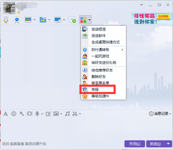Screen dimensions: 173x150
Task: Open font settings with A icon
Action: pos(6,114)
